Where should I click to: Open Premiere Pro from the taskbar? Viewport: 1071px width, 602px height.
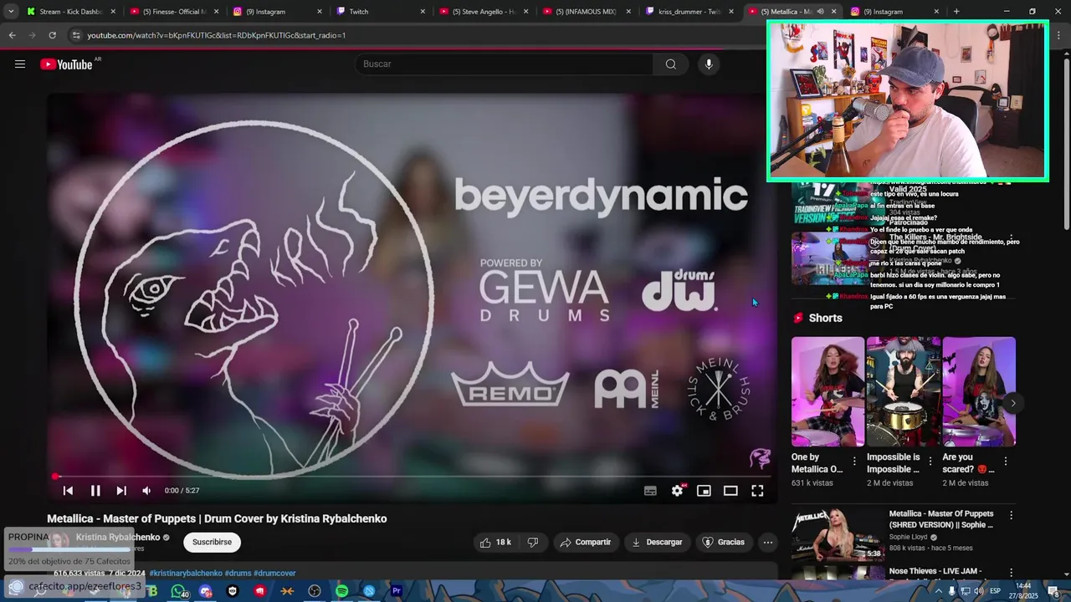pyautogui.click(x=397, y=591)
